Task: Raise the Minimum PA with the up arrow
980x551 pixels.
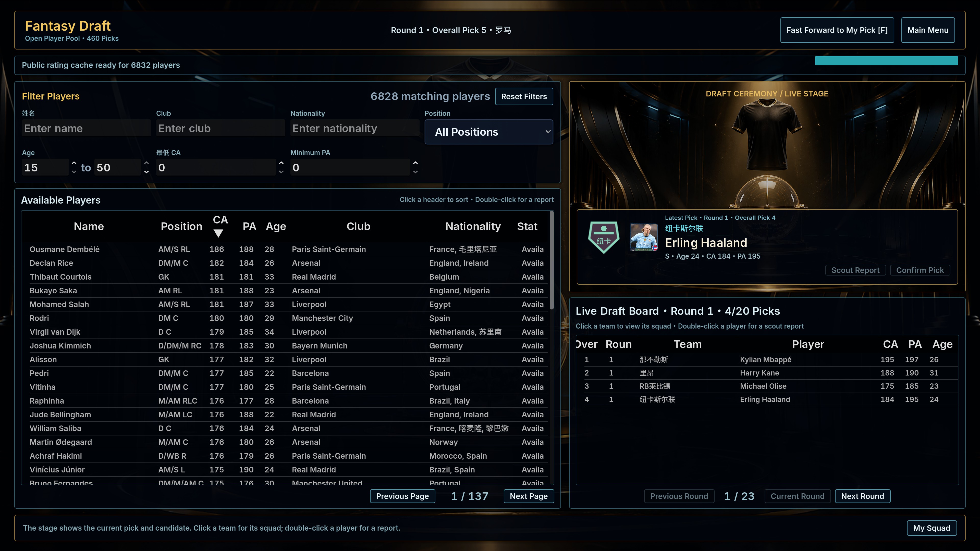Action: [415, 163]
